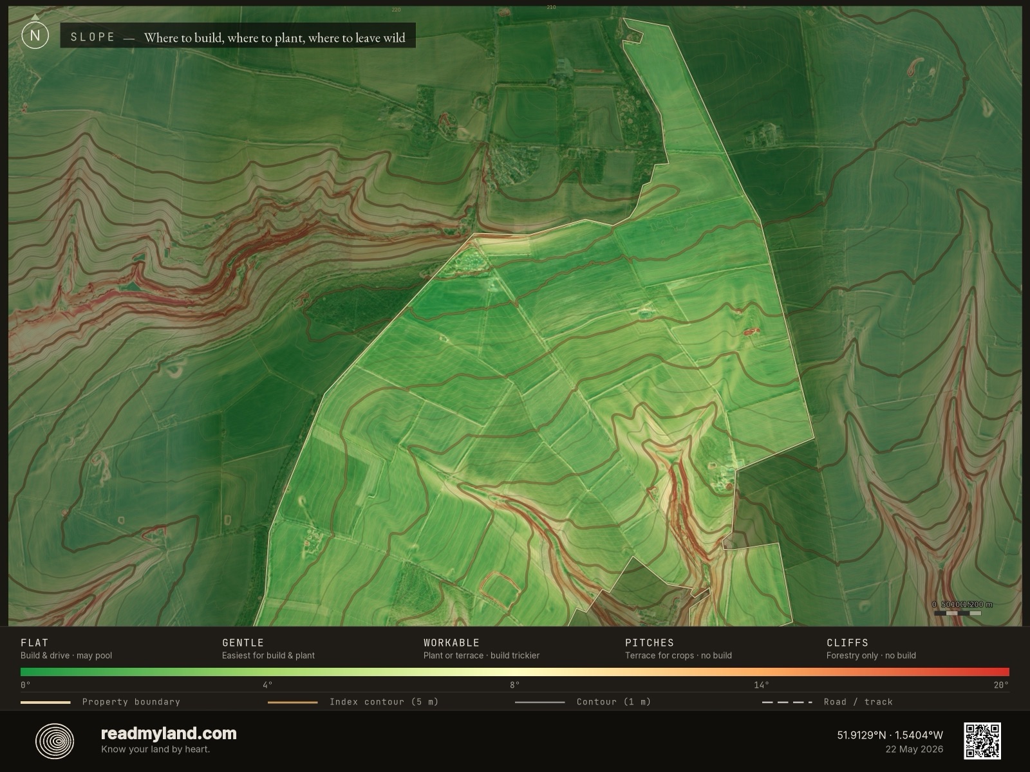The height and width of the screenshot is (772, 1030).
Task: Click the CLIFFS legend heading
Action: (847, 643)
